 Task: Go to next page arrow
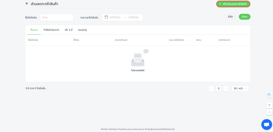coord(226,89)
